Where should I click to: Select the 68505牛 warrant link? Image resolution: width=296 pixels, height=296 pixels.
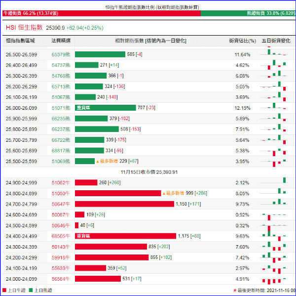pos(62,236)
